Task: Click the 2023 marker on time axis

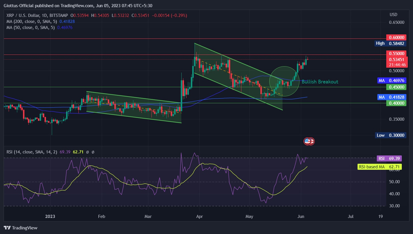Action: pos(50,217)
